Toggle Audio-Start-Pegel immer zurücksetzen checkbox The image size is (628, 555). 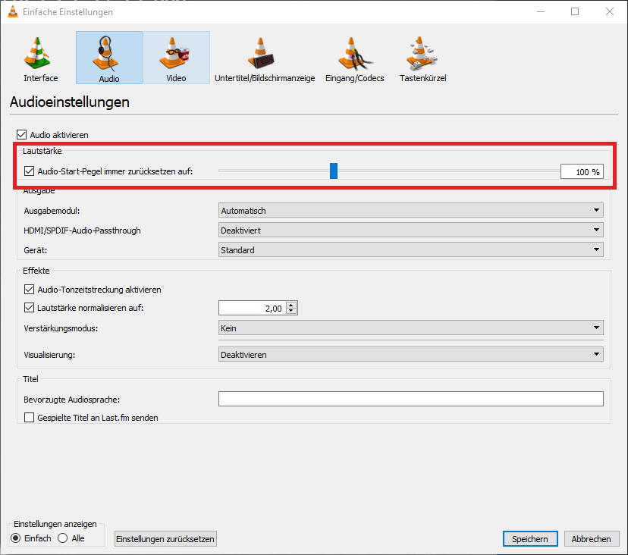click(x=30, y=171)
